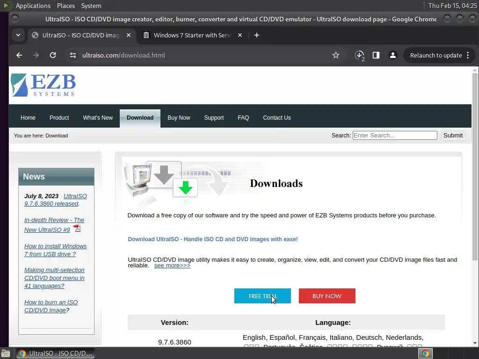Image resolution: width=479 pixels, height=359 pixels.
Task: Open 'UltraISO 9.7.6.3860 released' news link
Action: [56, 200]
